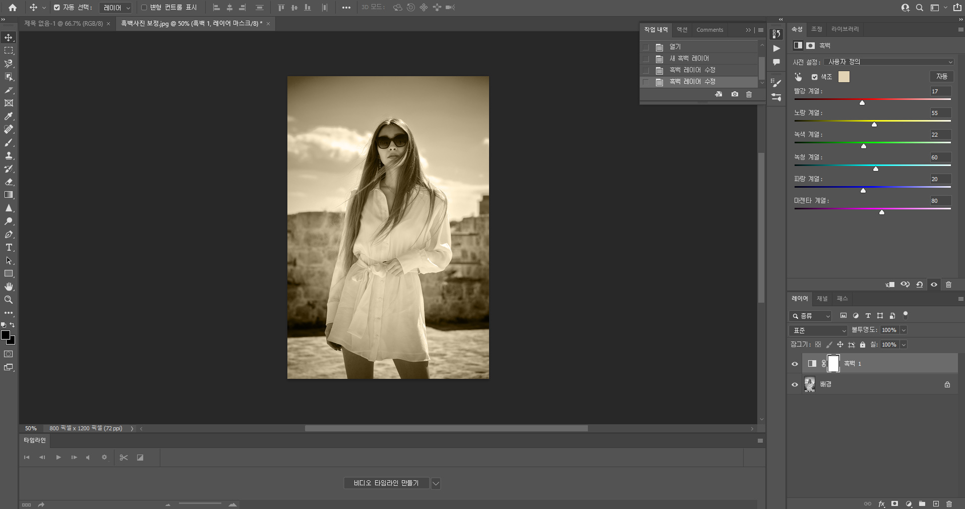Image resolution: width=965 pixels, height=509 pixels.
Task: Expand hidden history panel tabs chevron
Action: click(748, 30)
